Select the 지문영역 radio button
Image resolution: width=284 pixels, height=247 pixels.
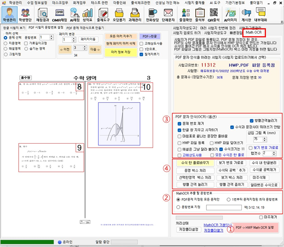5,43
